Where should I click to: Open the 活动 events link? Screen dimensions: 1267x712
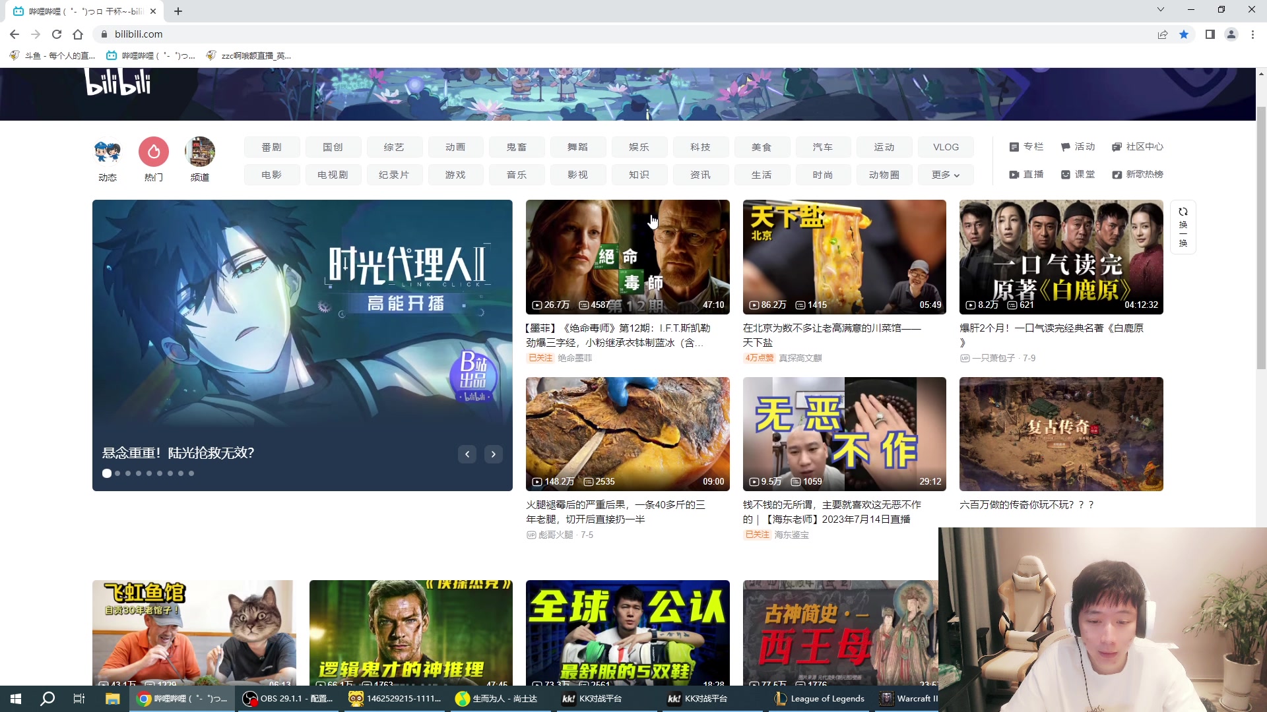click(x=1078, y=147)
